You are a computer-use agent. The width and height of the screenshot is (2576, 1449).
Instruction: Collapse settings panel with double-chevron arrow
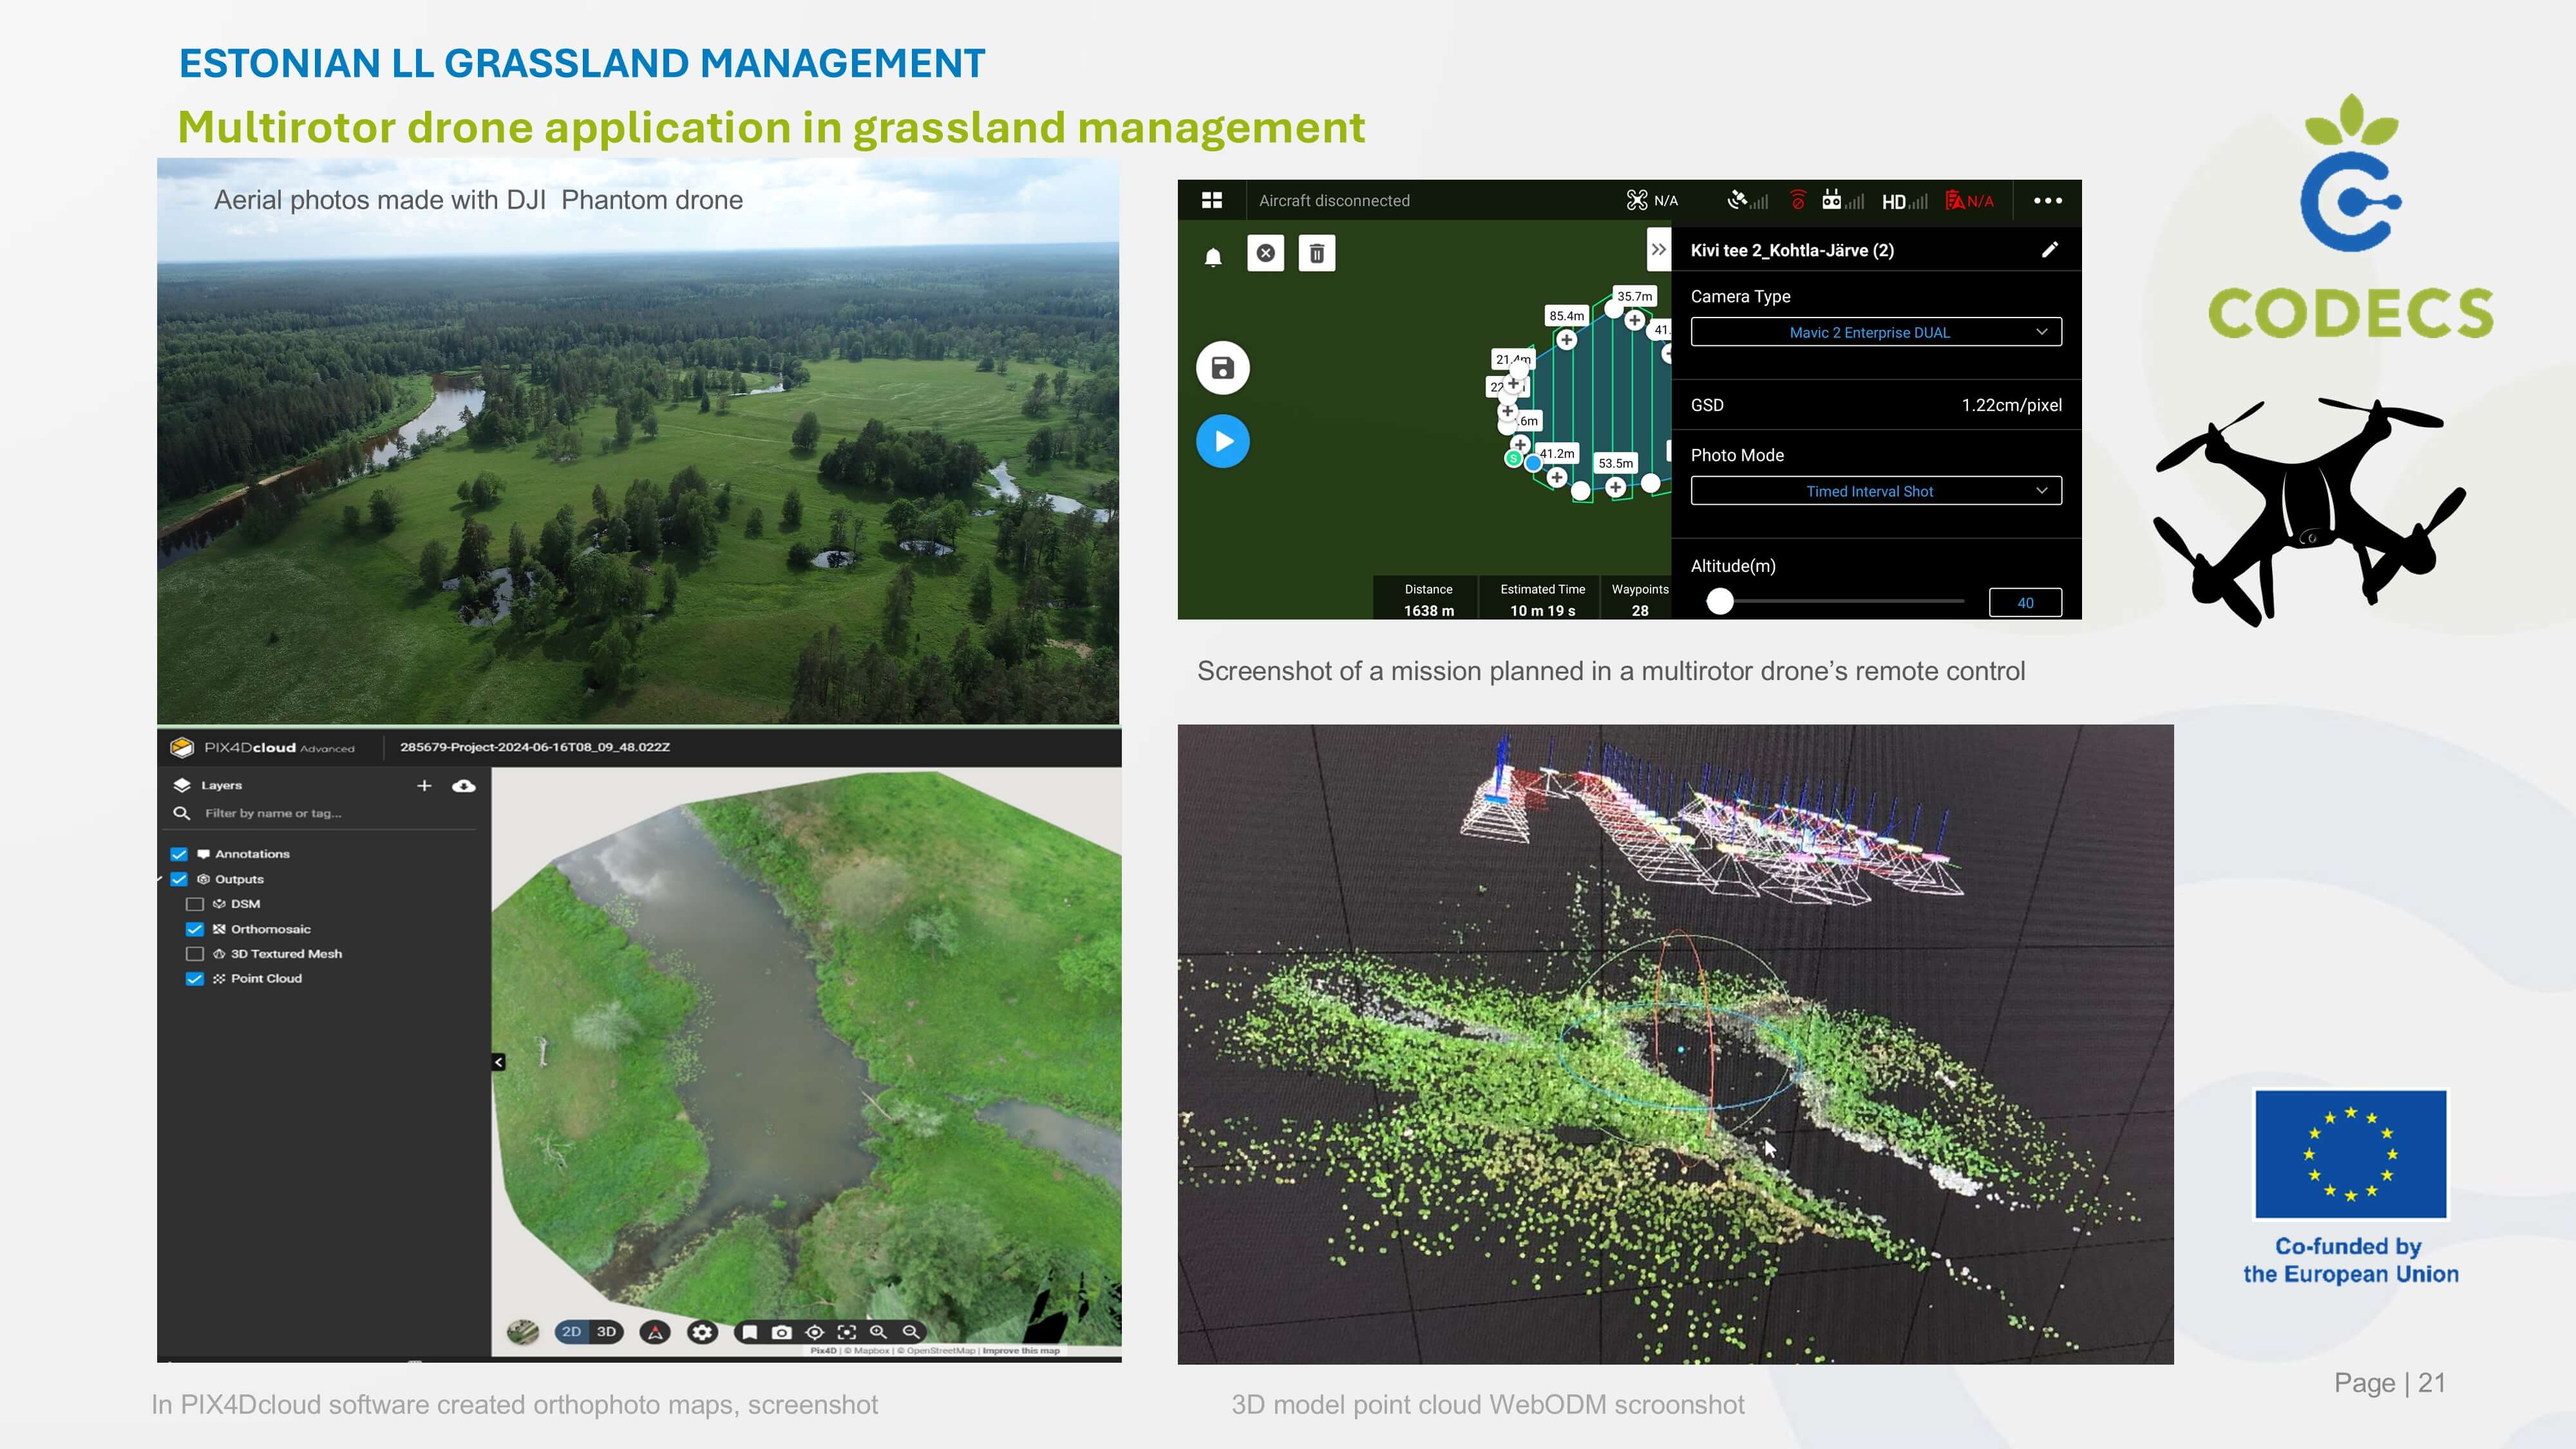pyautogui.click(x=1658, y=249)
